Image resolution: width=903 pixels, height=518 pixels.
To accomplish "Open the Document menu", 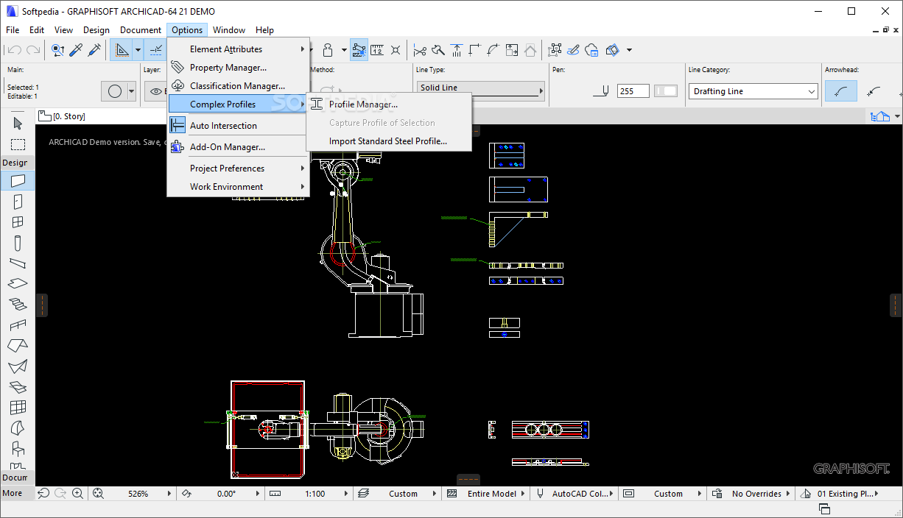I will [141, 30].
